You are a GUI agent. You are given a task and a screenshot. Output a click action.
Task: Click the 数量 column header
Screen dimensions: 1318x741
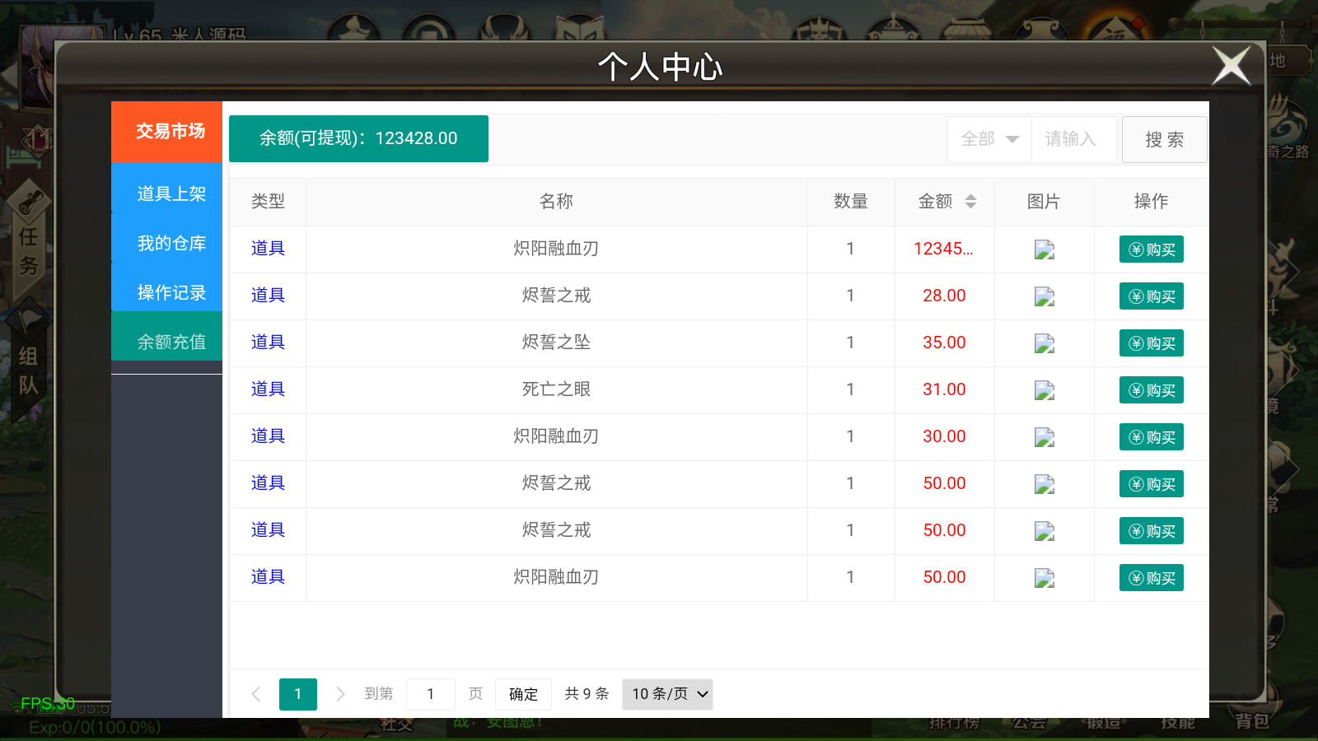850,202
